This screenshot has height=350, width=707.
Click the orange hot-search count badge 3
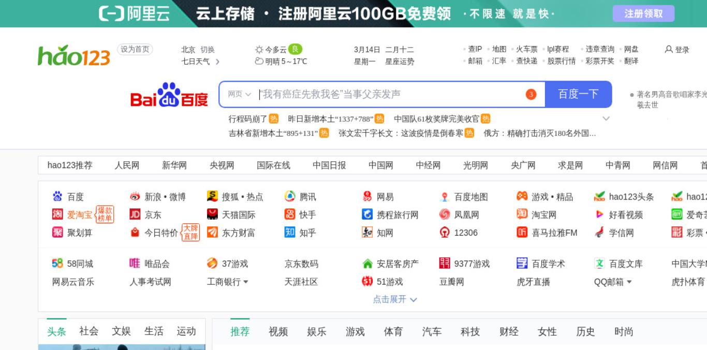531,95
